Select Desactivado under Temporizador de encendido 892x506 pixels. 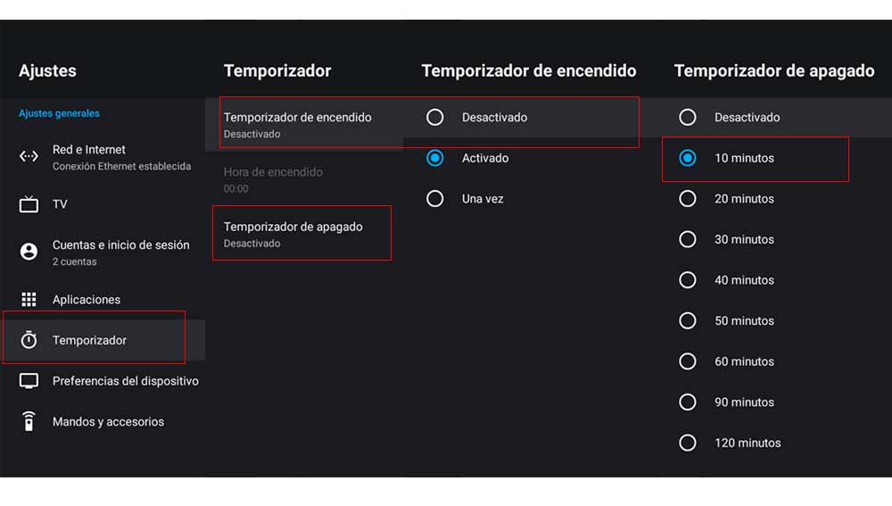pos(435,117)
